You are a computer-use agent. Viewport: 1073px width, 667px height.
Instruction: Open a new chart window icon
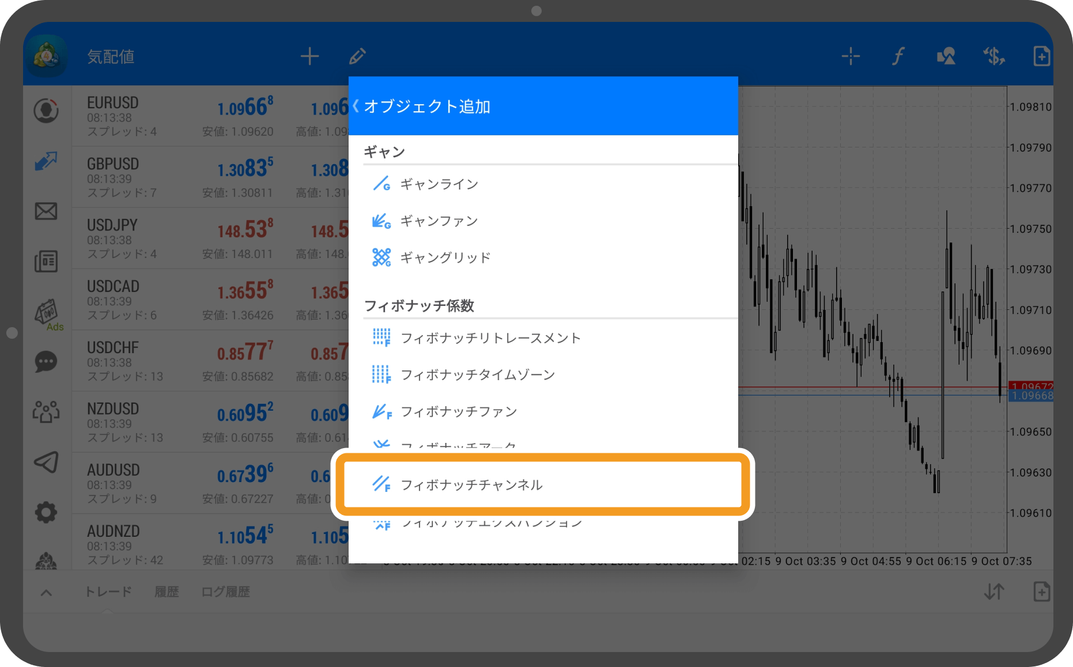pyautogui.click(x=1041, y=56)
